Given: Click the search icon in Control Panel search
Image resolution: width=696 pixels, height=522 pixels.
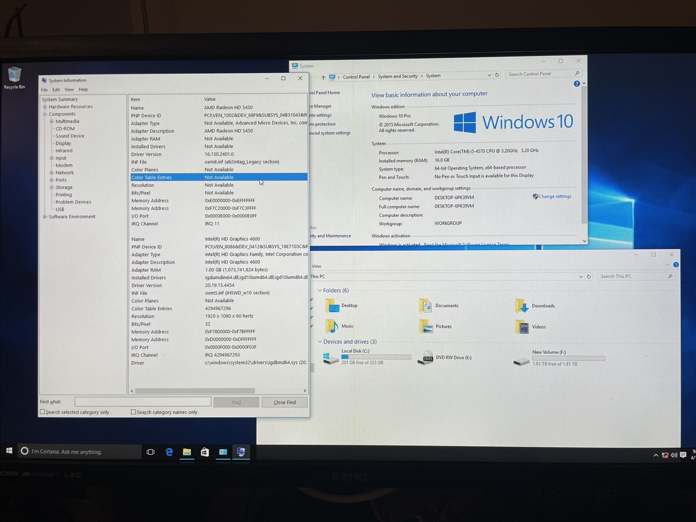Looking at the screenshot, I should point(577,74).
